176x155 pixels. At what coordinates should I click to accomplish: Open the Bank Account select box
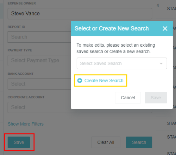click(x=39, y=84)
